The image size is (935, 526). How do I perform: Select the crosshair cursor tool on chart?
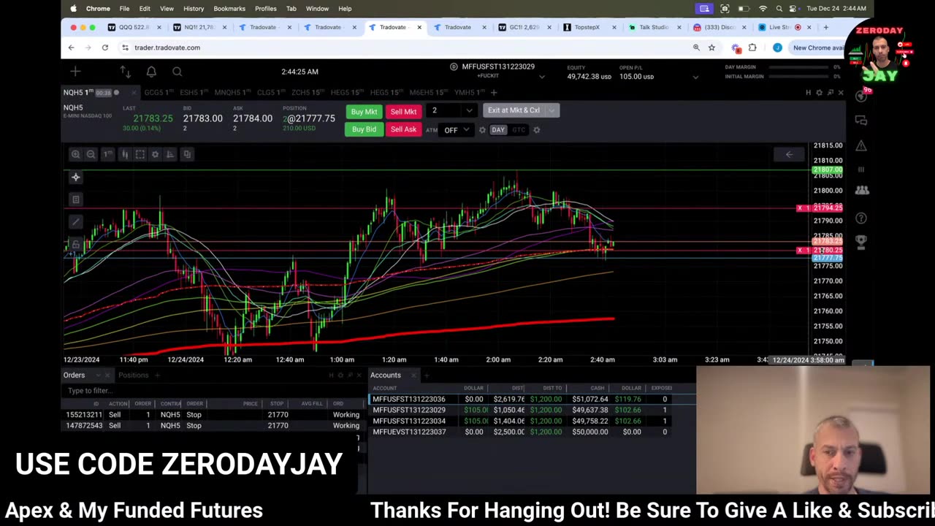coord(75,178)
